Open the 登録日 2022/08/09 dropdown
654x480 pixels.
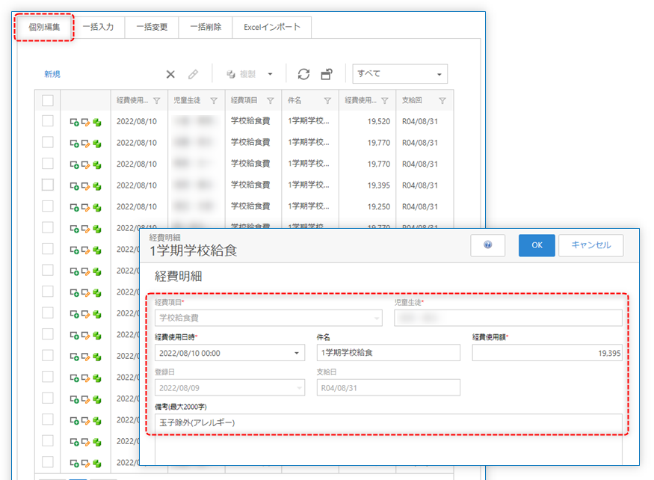[x=299, y=388]
